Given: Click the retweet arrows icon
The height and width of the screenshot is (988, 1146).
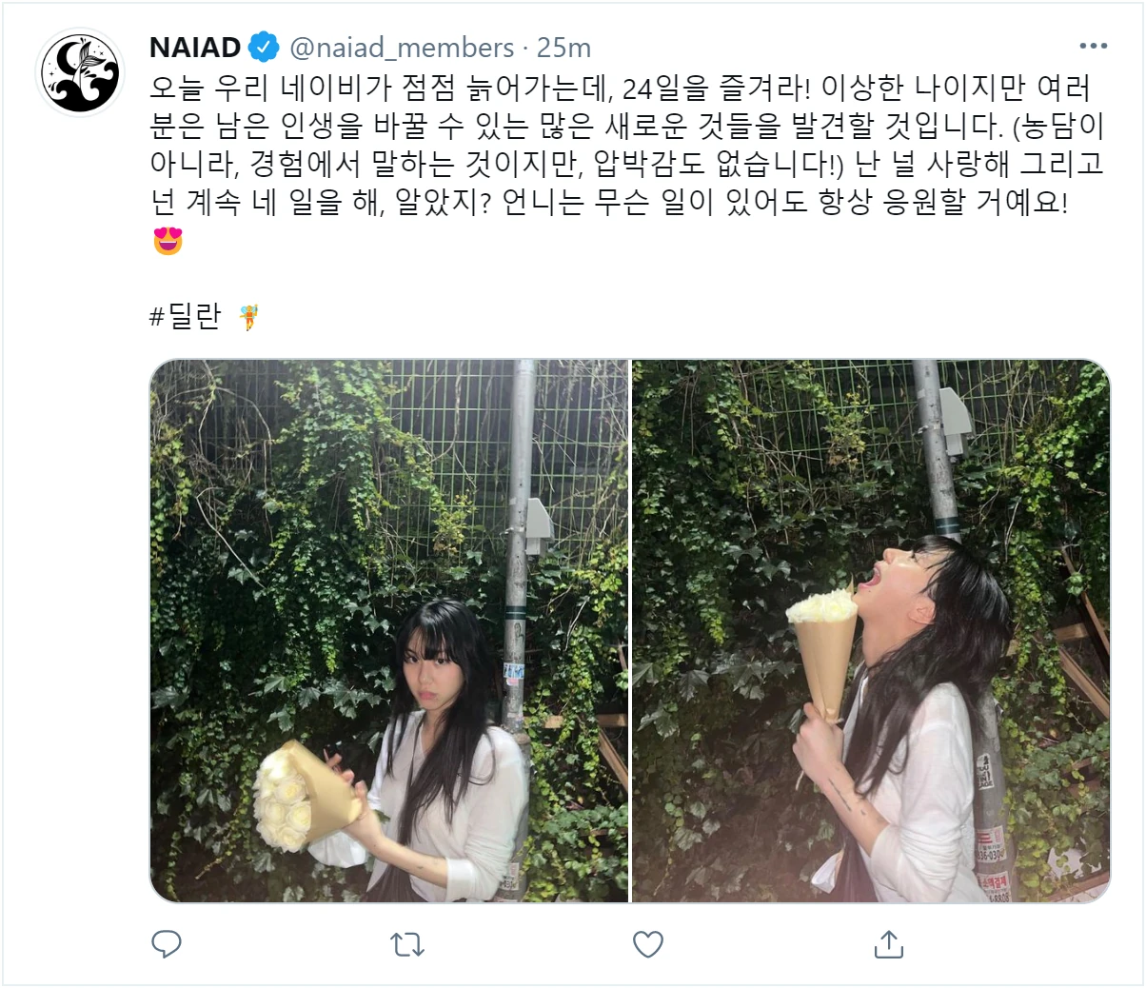Looking at the screenshot, I should click(x=407, y=944).
